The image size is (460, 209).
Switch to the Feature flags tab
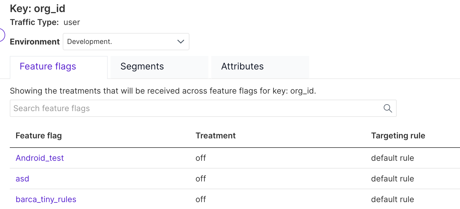point(48,67)
